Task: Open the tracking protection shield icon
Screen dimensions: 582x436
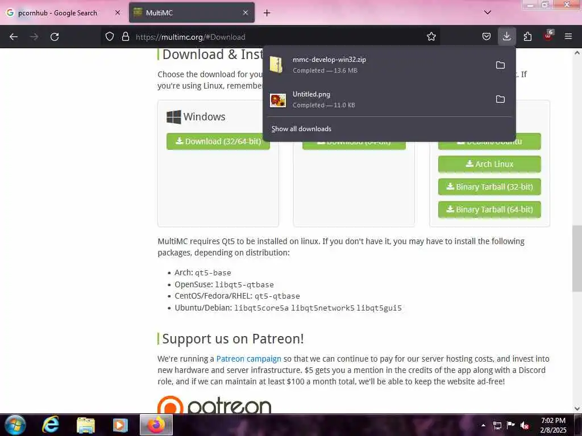Action: [110, 37]
